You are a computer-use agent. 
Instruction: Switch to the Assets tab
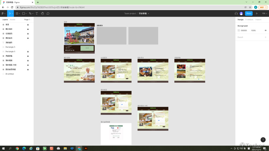tap(13, 20)
